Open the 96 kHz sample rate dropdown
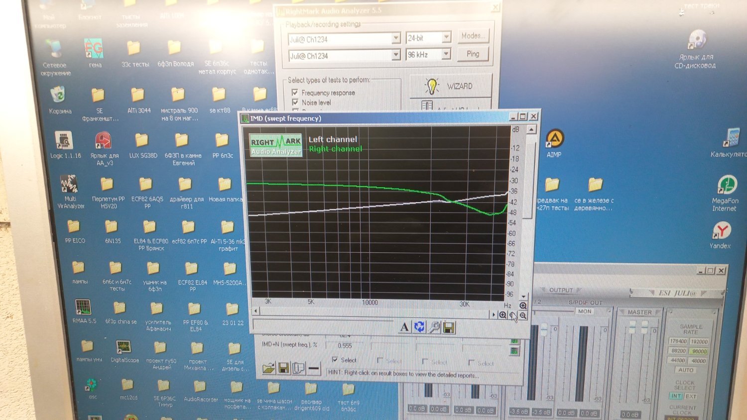Screen dimensions: 747x420 [x=446, y=54]
